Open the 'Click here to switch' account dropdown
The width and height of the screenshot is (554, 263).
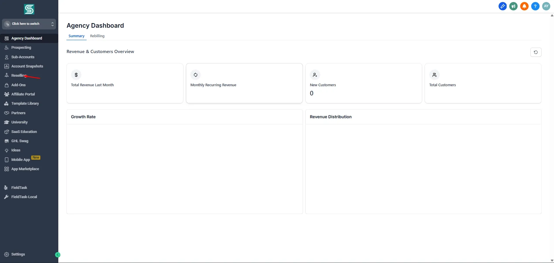(x=29, y=24)
